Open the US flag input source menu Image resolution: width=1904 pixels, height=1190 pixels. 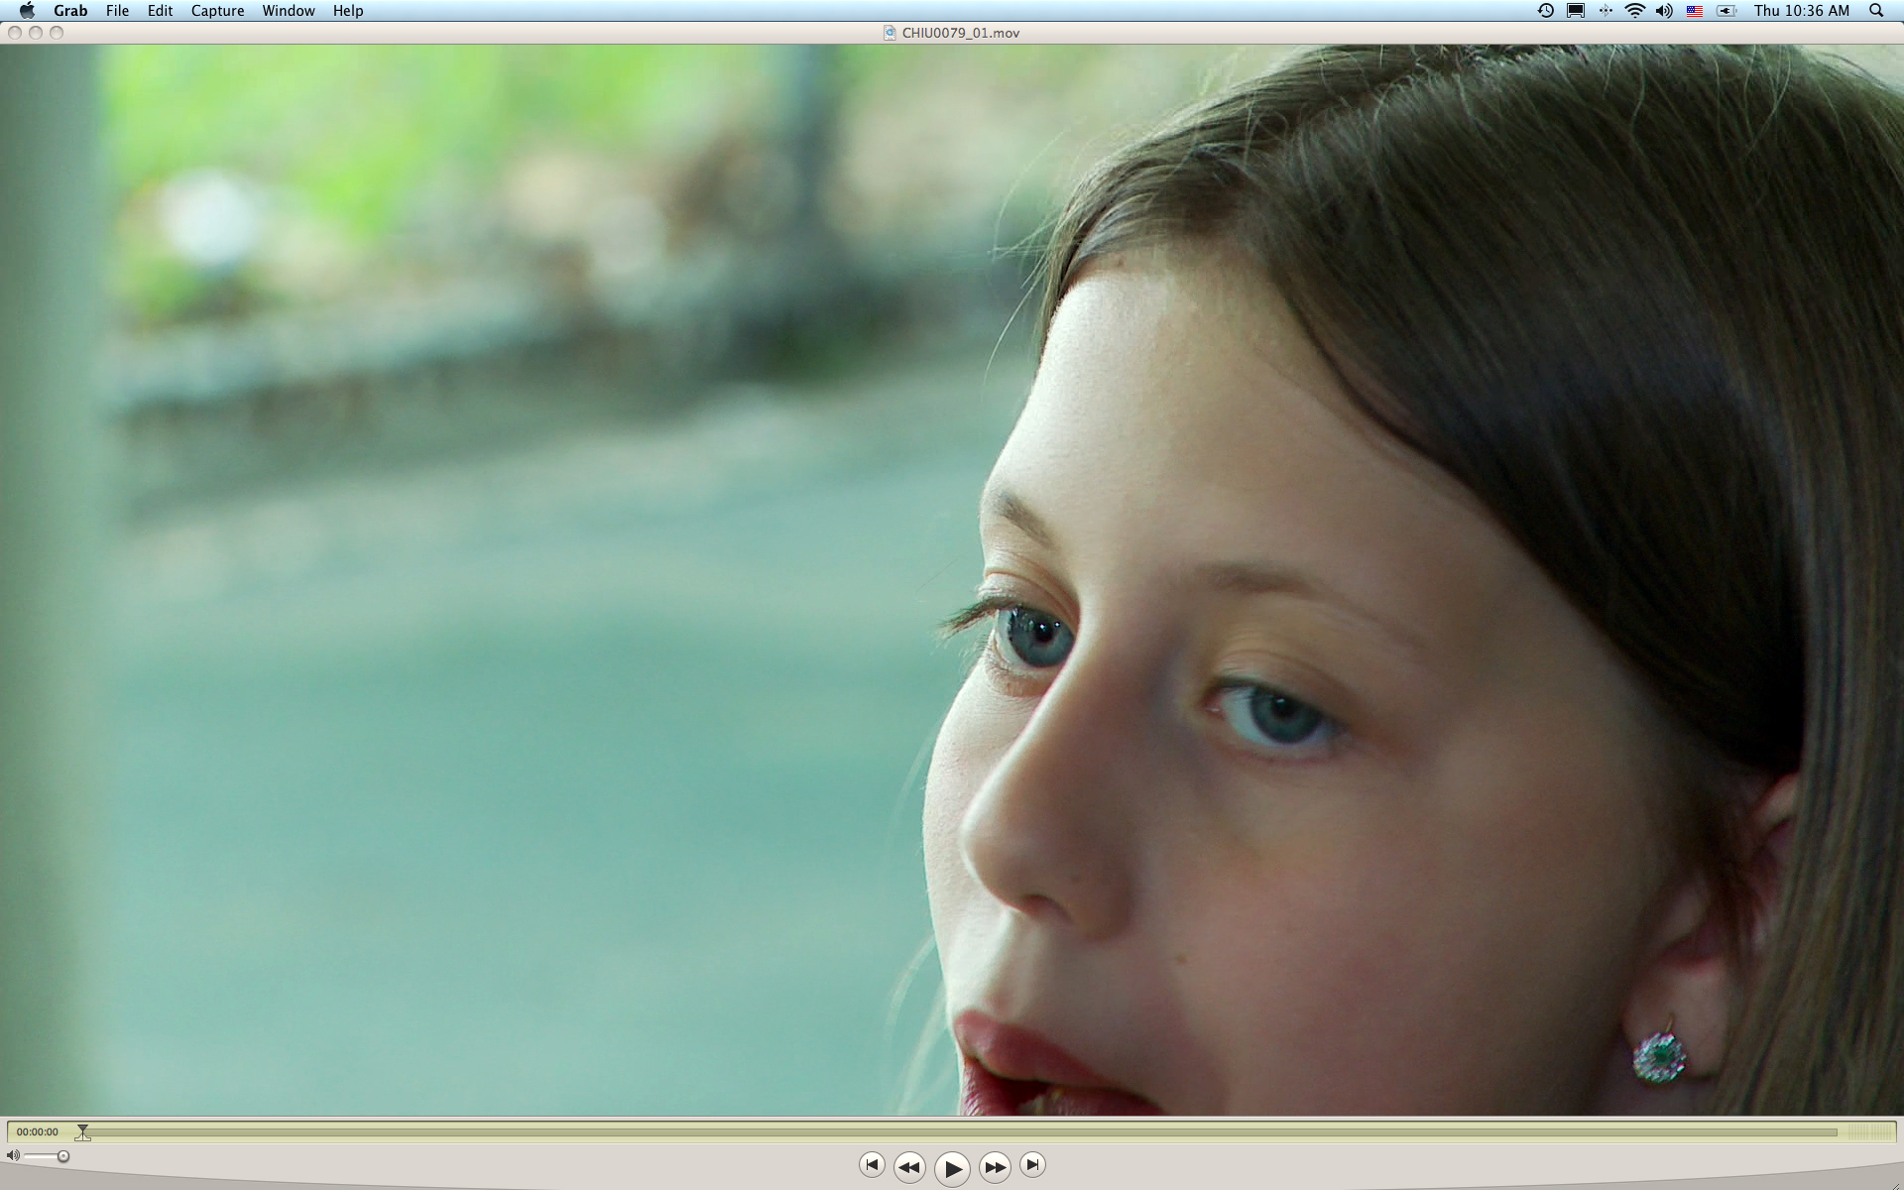tap(1695, 11)
